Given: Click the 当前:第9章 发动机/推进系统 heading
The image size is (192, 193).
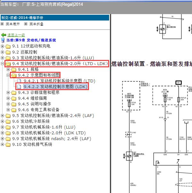Looking at the screenshot, I should pyautogui.click(x=31, y=40).
